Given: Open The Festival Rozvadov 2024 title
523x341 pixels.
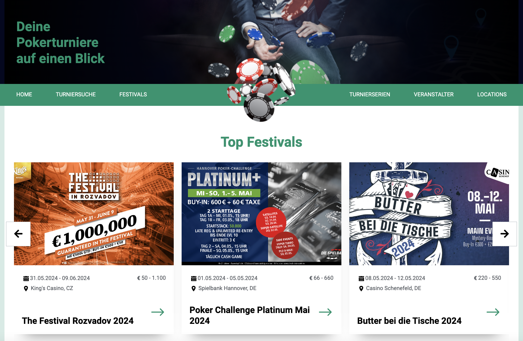Looking at the screenshot, I should click(x=78, y=321).
